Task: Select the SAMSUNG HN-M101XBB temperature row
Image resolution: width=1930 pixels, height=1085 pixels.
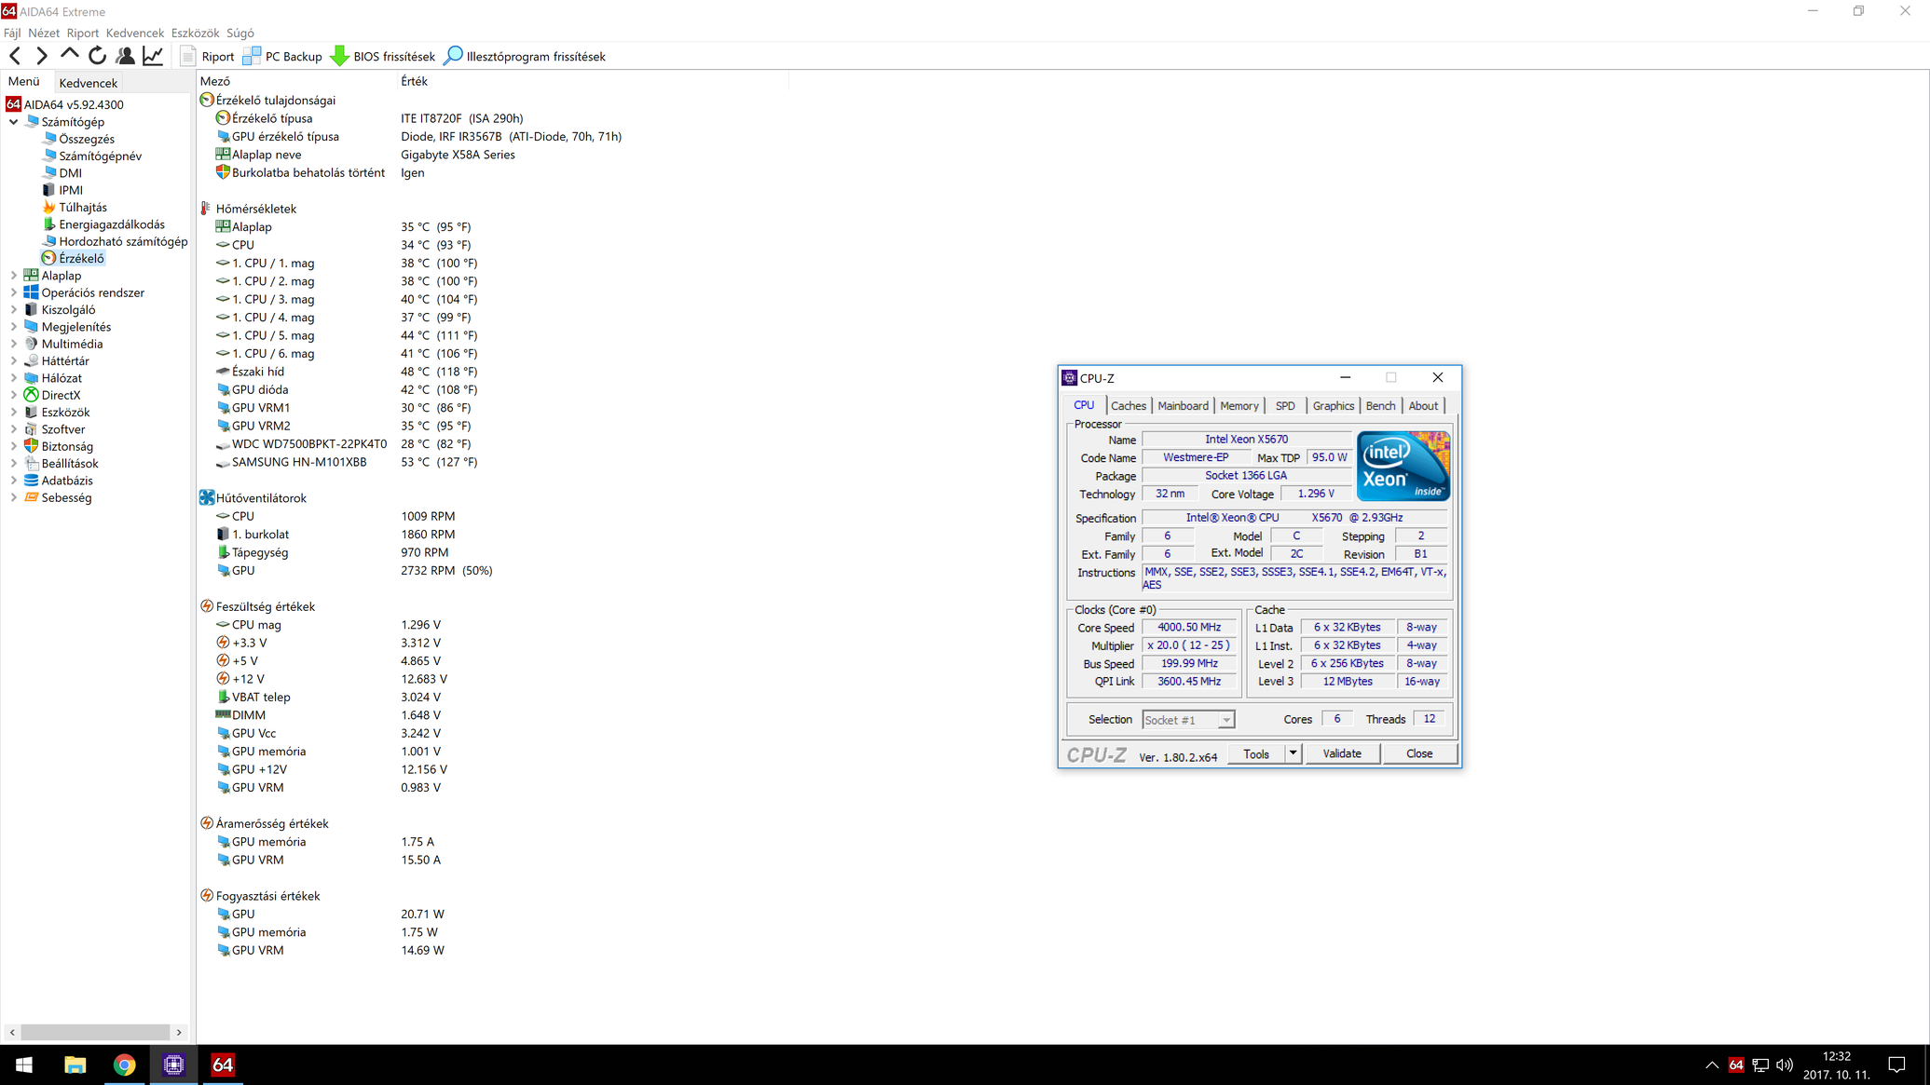Action: 347,462
